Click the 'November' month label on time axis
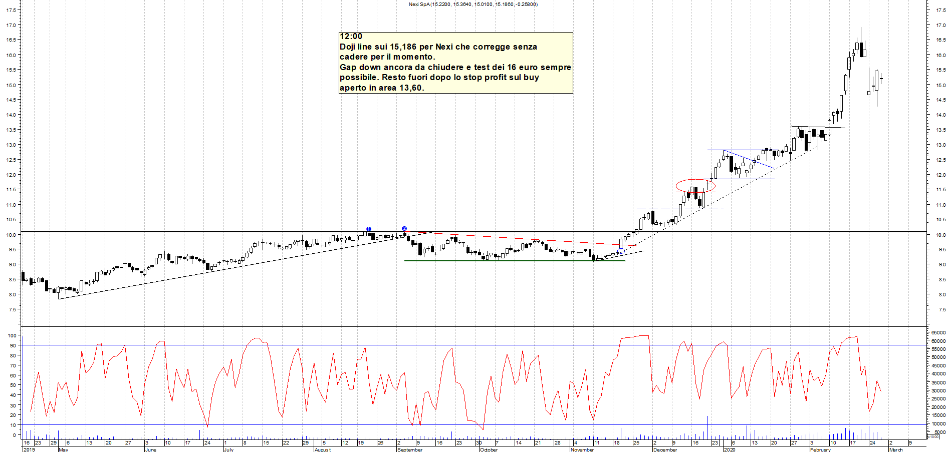947x452 pixels. click(x=582, y=449)
